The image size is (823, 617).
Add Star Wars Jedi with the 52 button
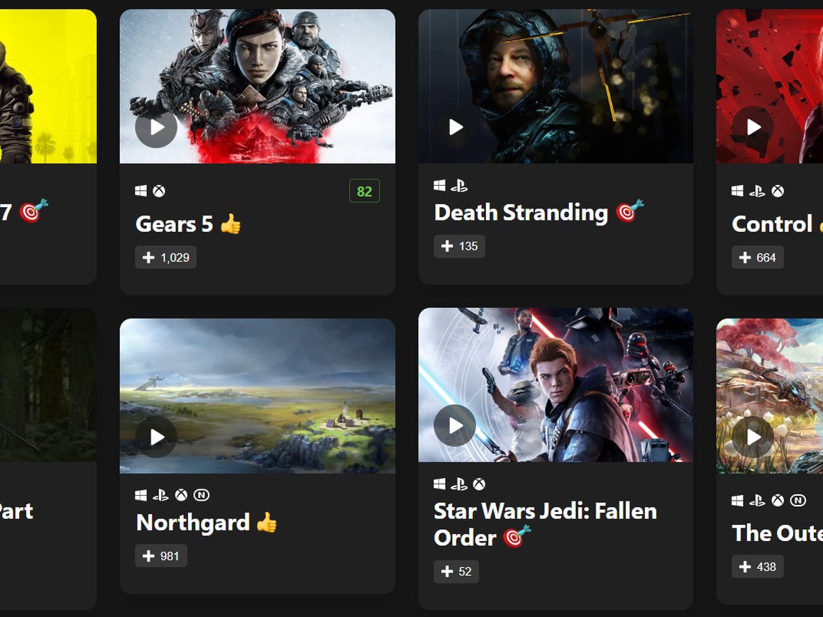[x=456, y=572]
